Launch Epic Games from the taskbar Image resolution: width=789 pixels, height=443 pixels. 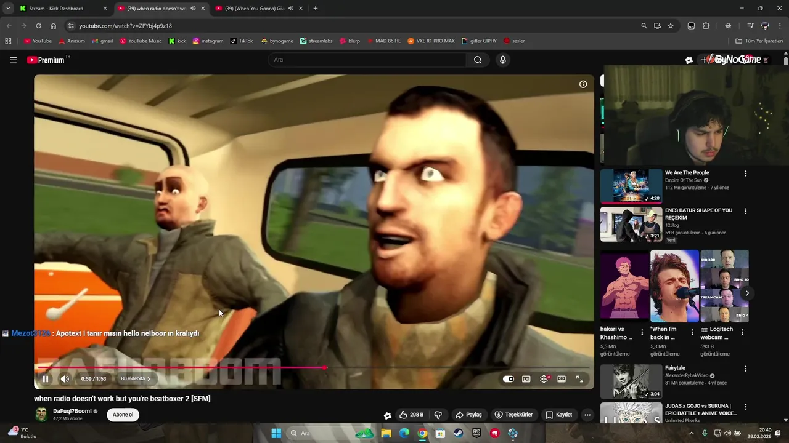[x=476, y=433]
